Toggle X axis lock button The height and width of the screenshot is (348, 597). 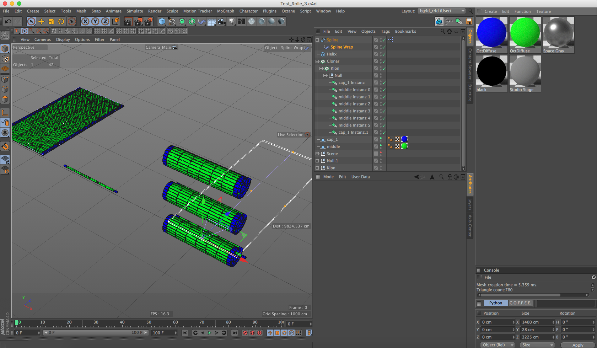(85, 22)
